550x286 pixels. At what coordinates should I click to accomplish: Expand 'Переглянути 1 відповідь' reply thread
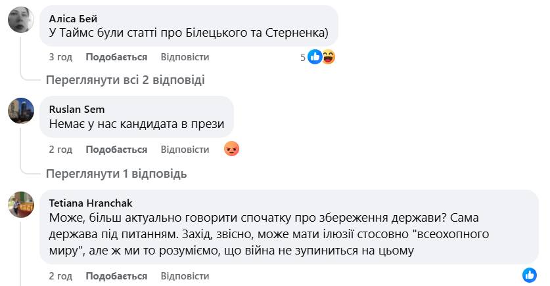116,174
